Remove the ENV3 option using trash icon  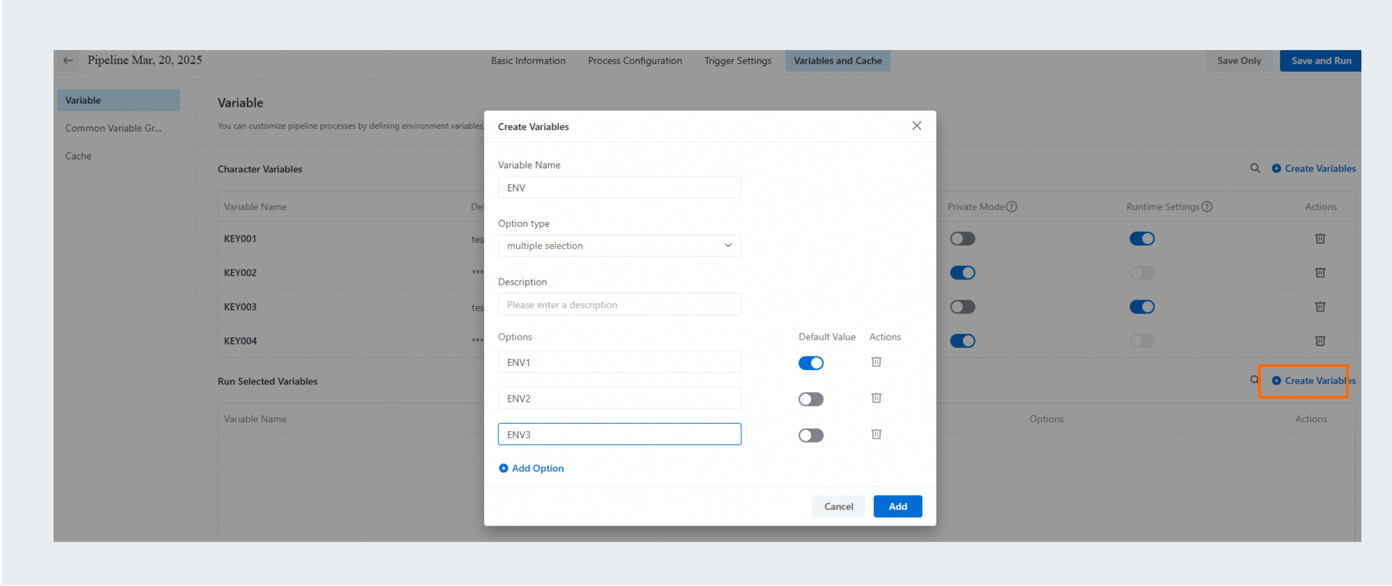coord(876,434)
